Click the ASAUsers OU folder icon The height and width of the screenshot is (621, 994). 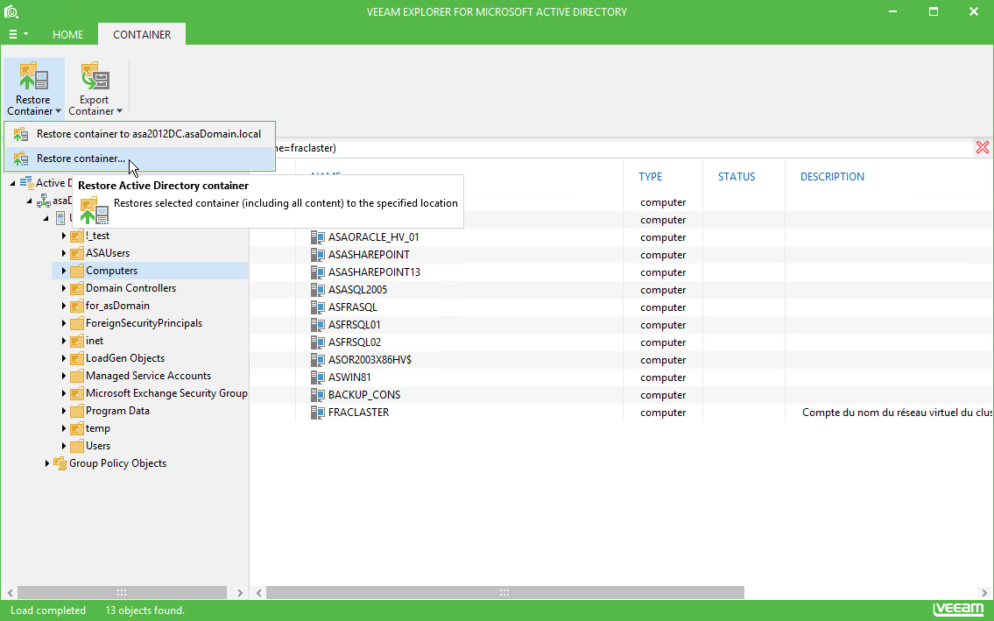tap(77, 253)
